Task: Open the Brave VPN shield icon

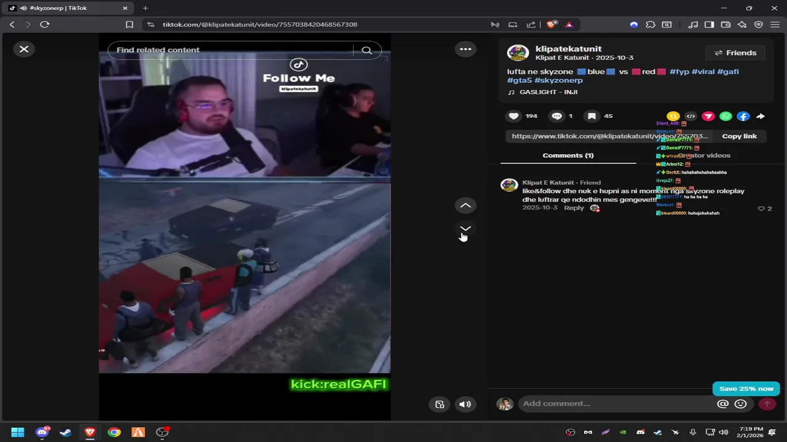Action: [759, 25]
